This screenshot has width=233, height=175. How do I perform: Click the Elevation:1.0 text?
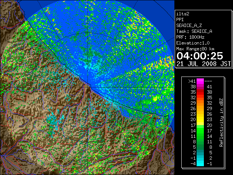point(193,43)
